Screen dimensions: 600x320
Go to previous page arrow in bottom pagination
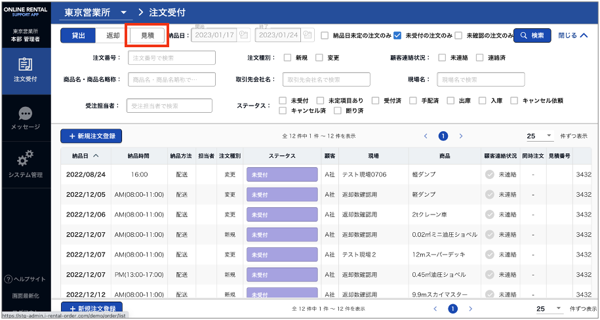click(435, 308)
